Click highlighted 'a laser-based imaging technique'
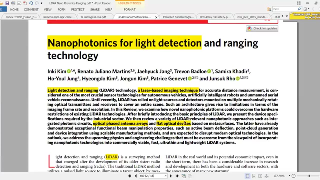The width and height of the screenshot is (320, 180). tap(168, 90)
